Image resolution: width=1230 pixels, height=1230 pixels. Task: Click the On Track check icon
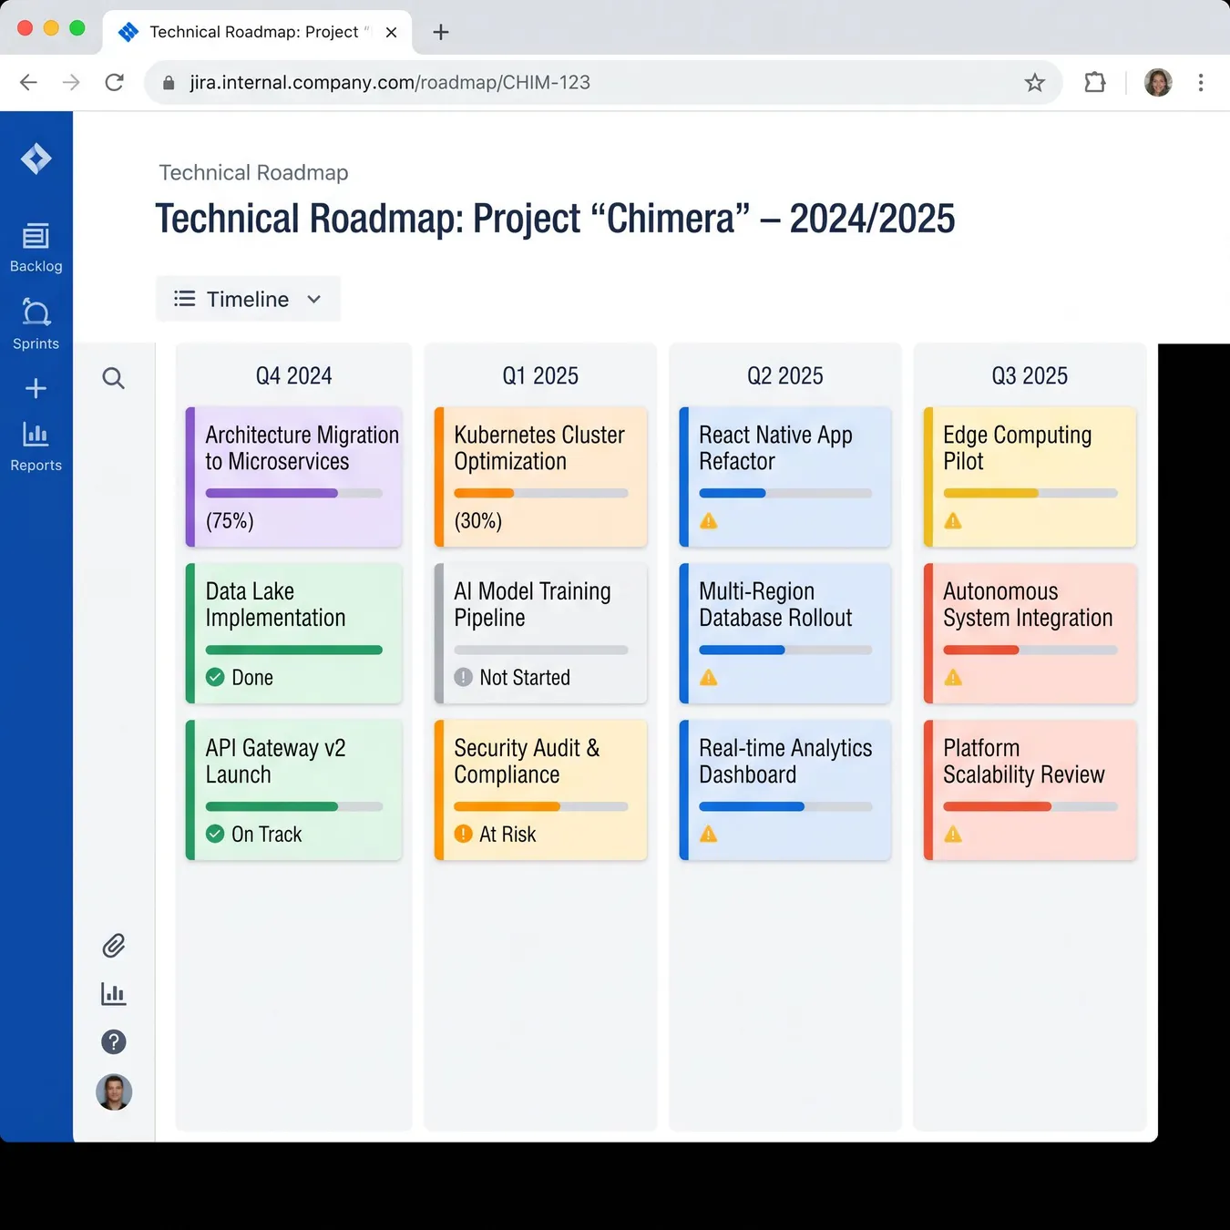(215, 834)
